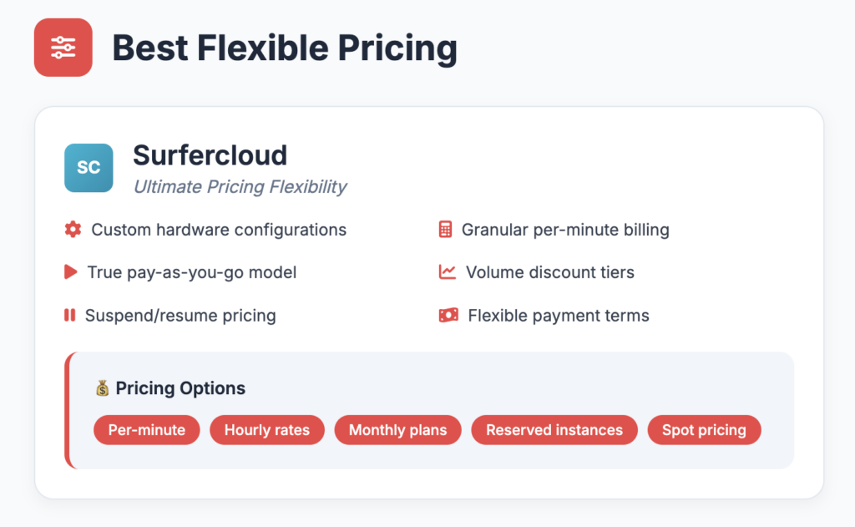The image size is (855, 527).
Task: Click the Ultimate Pricing Flexibility subtitle
Action: coord(240,187)
